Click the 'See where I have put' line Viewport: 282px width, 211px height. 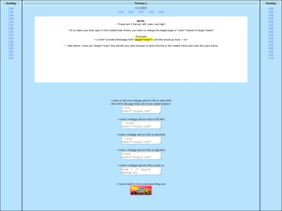coord(141,46)
